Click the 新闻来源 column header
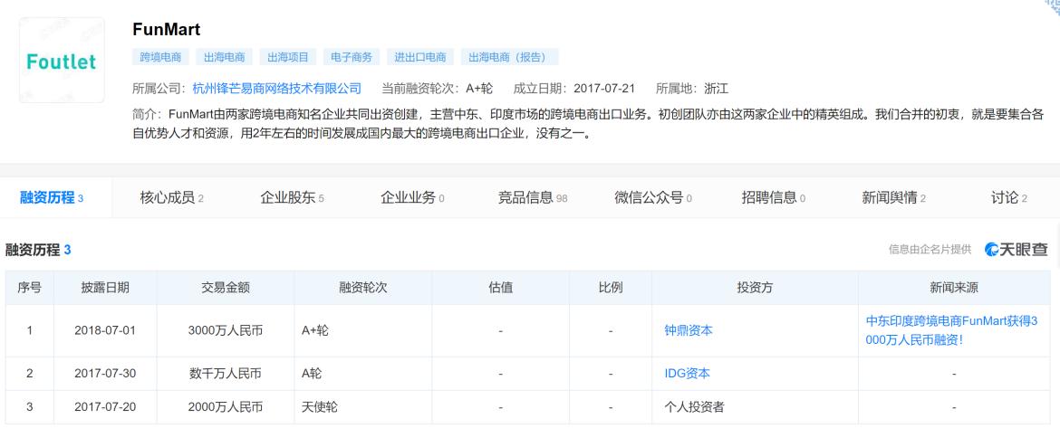Image resolution: width=1060 pixels, height=438 pixels. (x=954, y=288)
